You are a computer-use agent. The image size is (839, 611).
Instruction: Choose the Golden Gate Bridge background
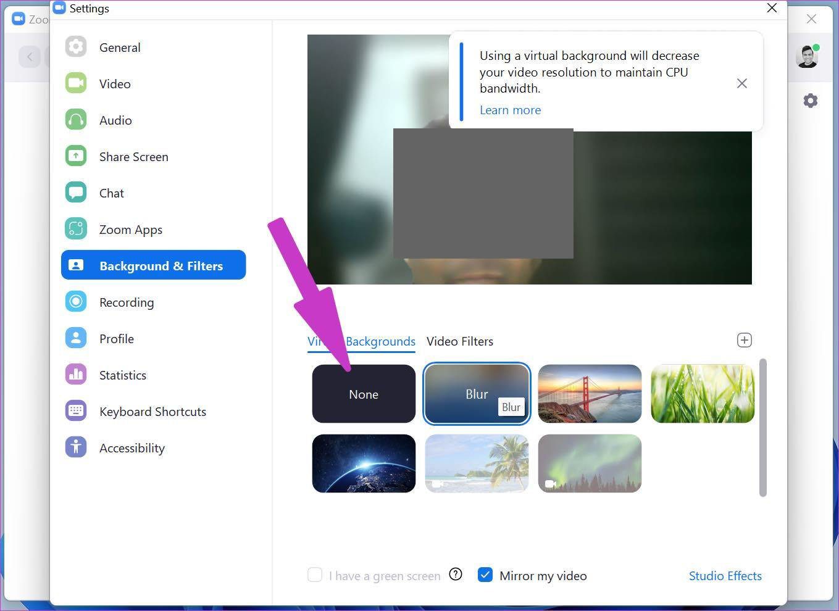(x=590, y=394)
